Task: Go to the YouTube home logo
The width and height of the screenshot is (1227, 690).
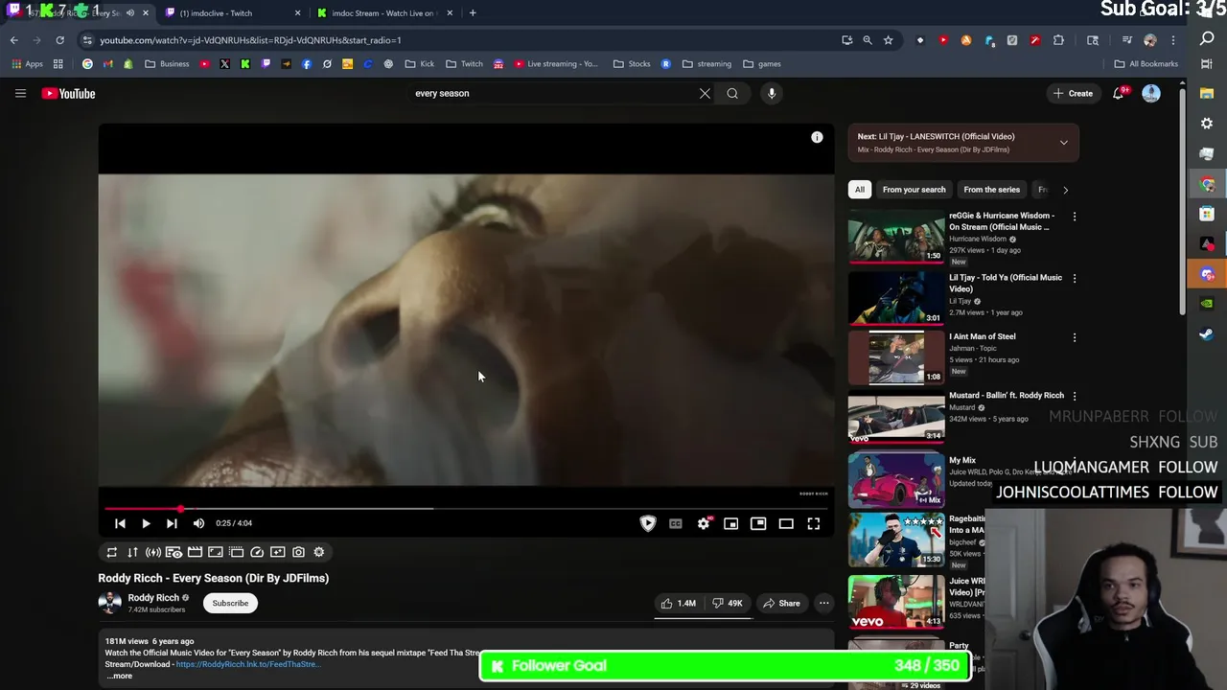Action: click(68, 93)
